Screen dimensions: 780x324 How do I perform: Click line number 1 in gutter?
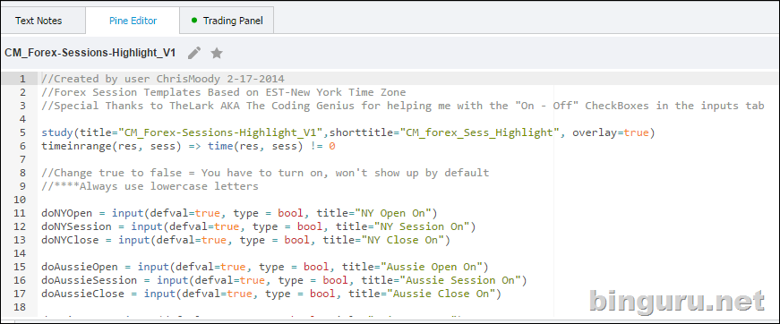22,79
